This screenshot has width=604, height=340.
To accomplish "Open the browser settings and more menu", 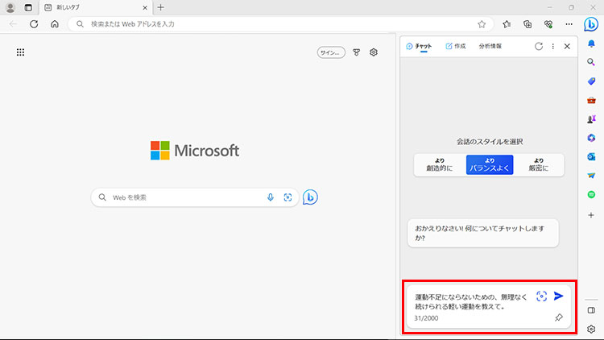I will (569, 24).
